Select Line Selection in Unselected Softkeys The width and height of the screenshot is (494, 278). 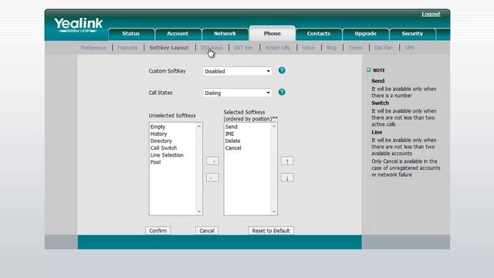tap(167, 155)
